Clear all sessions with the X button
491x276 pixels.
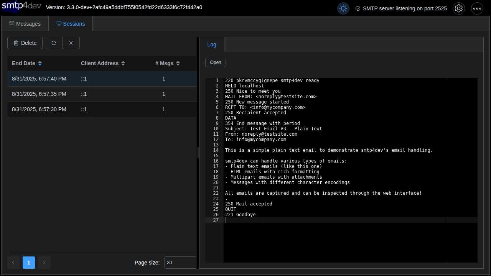(71, 43)
